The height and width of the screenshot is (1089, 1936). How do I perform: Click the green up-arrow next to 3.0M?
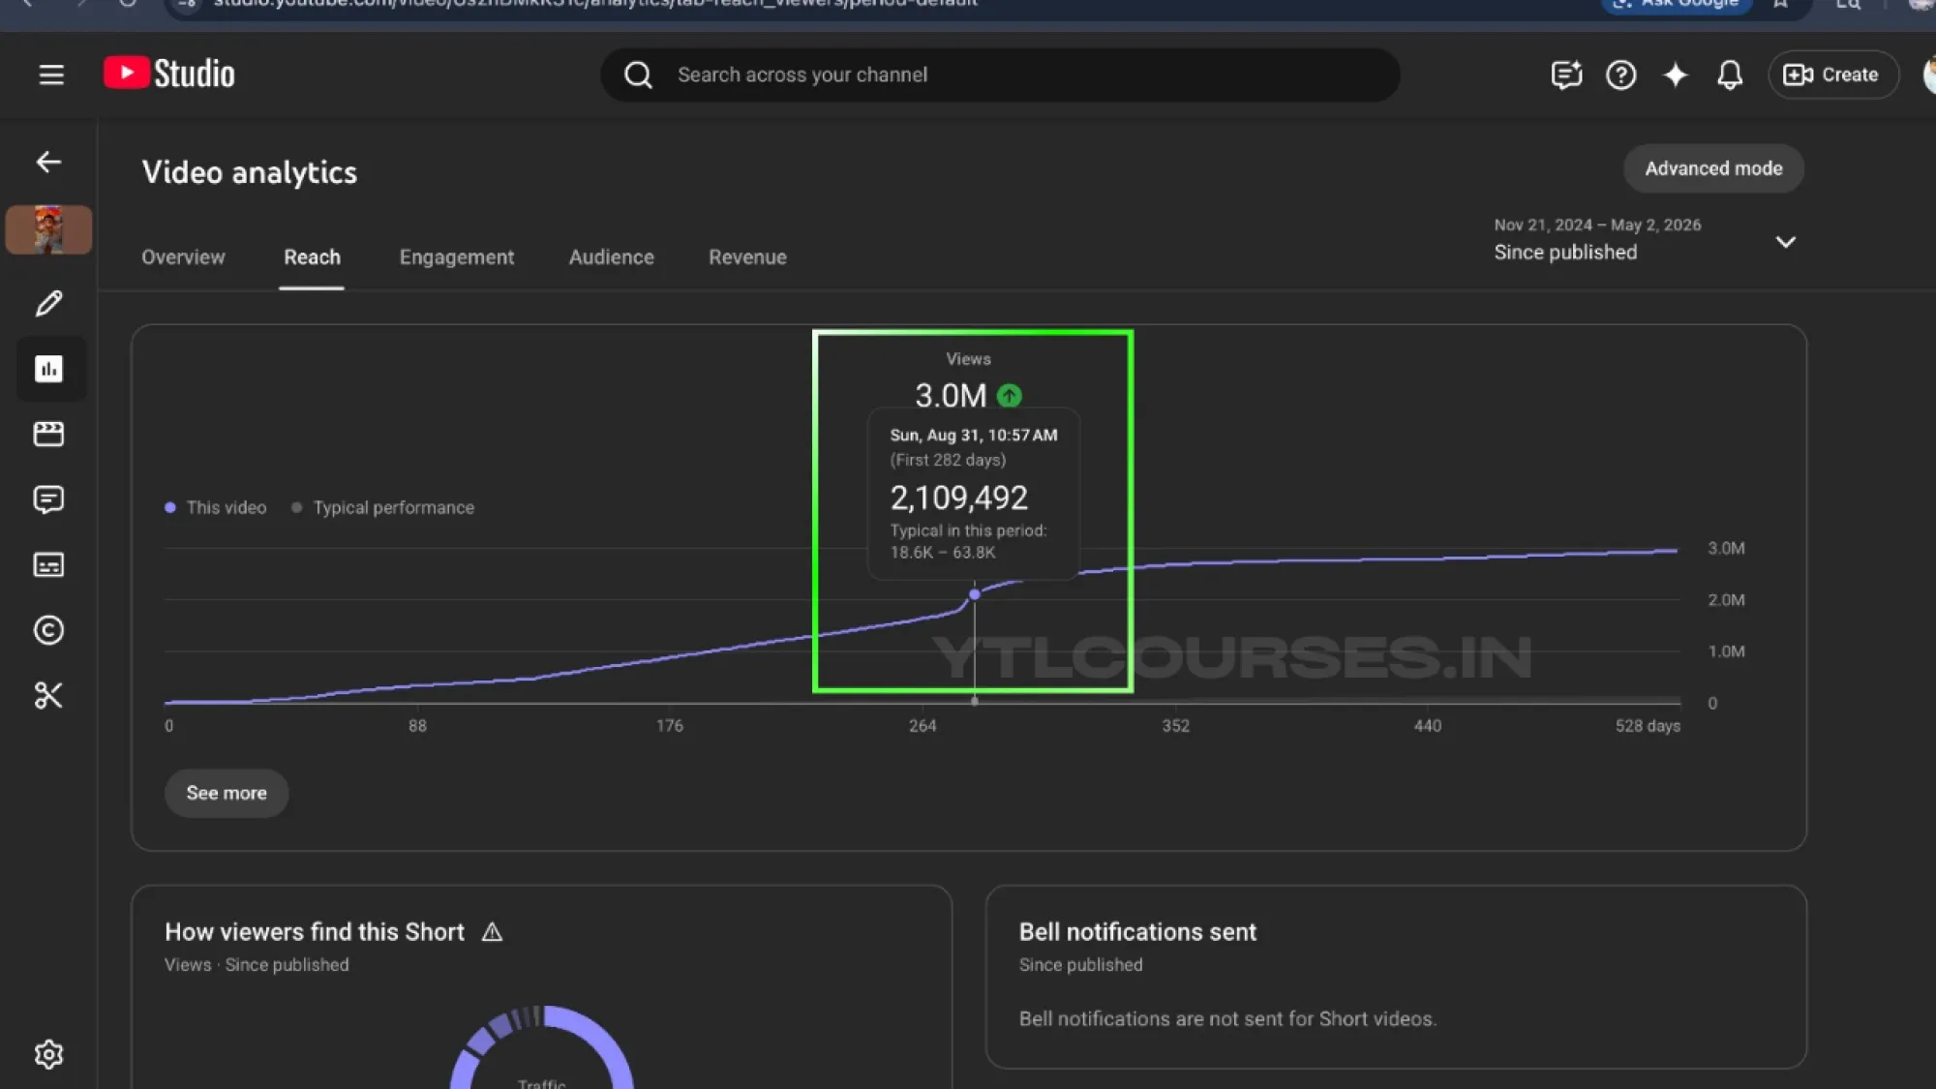coord(1009,395)
